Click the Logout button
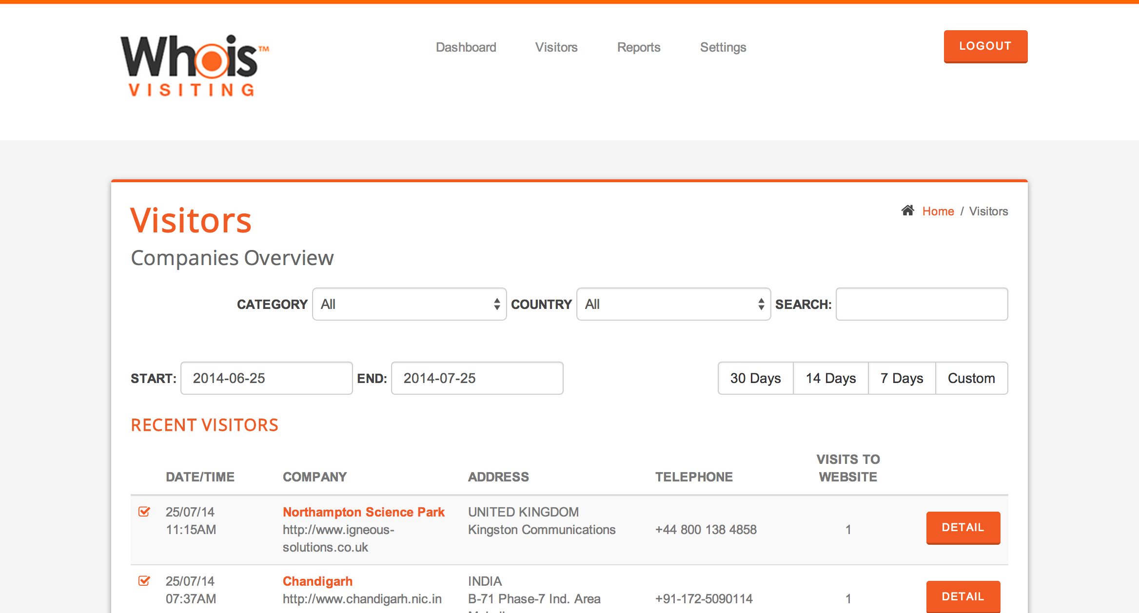Viewport: 1139px width, 613px height. tap(985, 46)
